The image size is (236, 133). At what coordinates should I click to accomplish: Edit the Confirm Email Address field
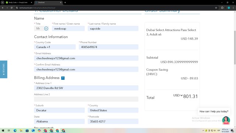[86, 69]
